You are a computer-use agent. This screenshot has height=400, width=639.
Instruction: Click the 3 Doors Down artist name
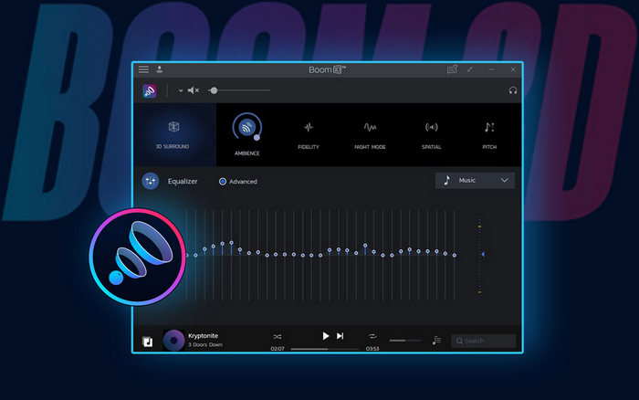pos(205,345)
